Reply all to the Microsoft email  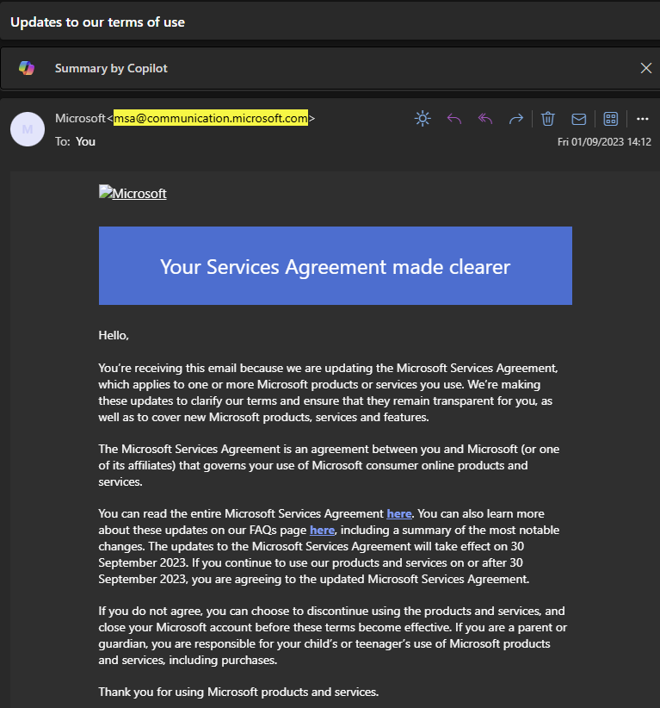485,119
